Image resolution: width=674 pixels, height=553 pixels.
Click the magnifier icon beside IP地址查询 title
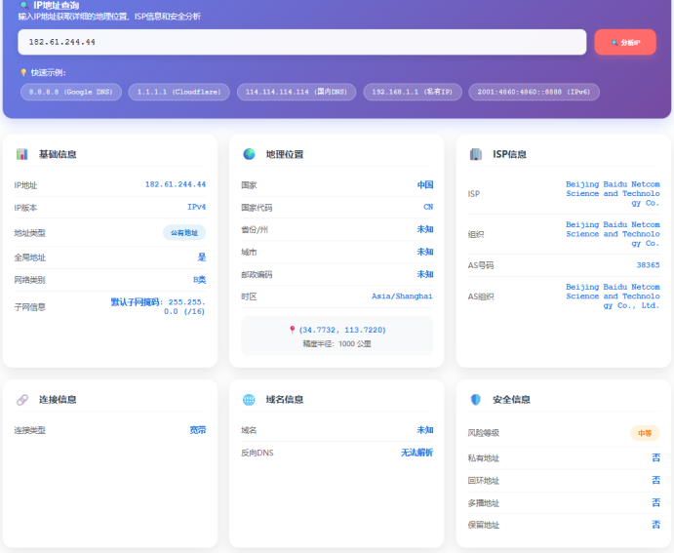[x=24, y=6]
